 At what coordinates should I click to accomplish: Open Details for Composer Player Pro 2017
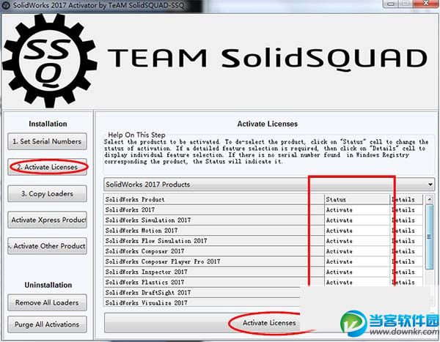[x=406, y=261]
